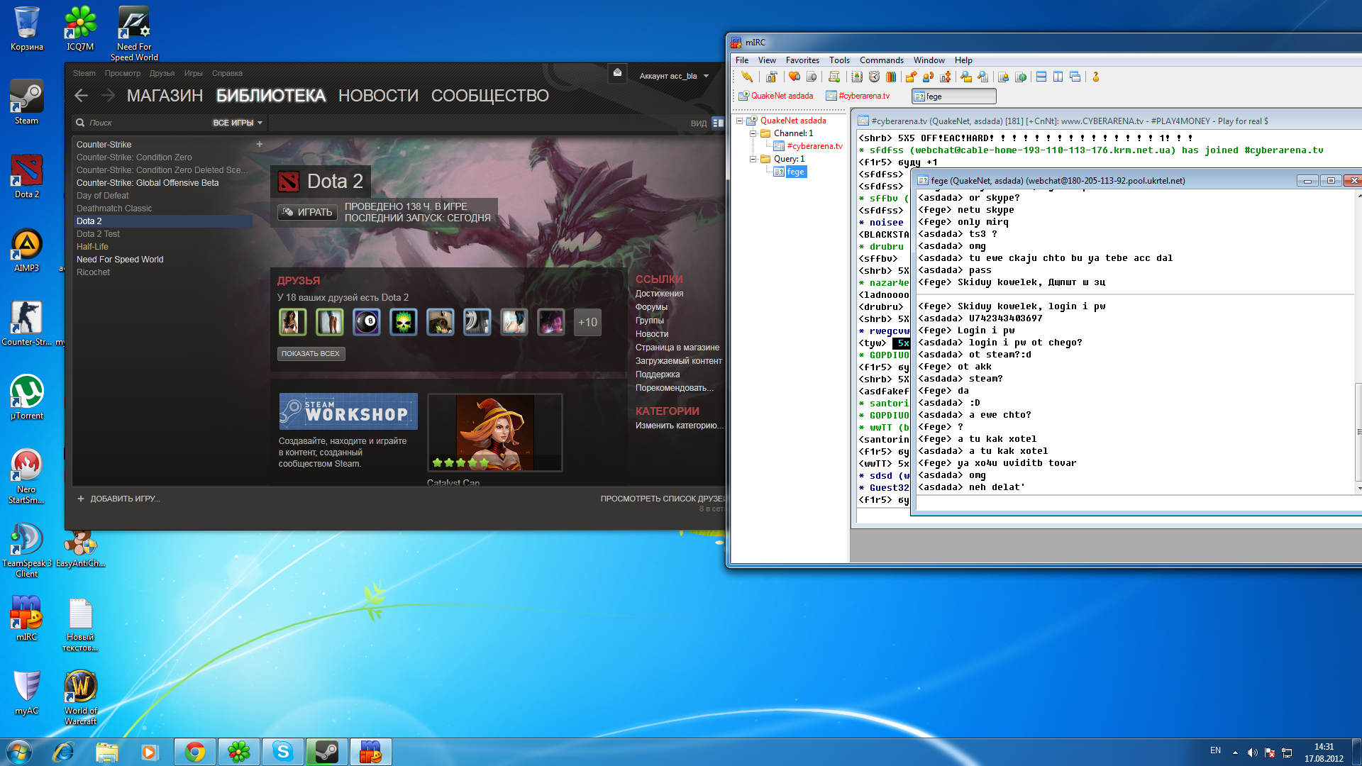This screenshot has height=766, width=1362.
Task: Click the mIRC Connect lightning icon
Action: 747,77
